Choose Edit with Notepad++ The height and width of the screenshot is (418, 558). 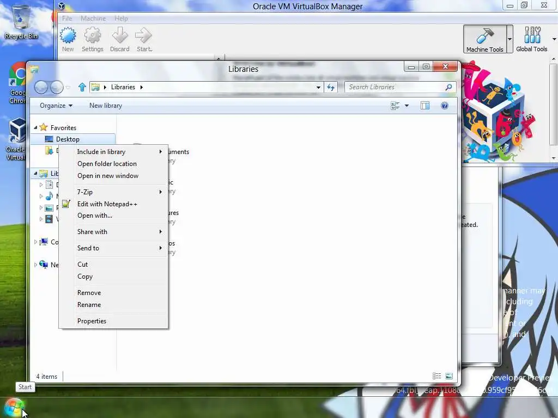[113, 204]
